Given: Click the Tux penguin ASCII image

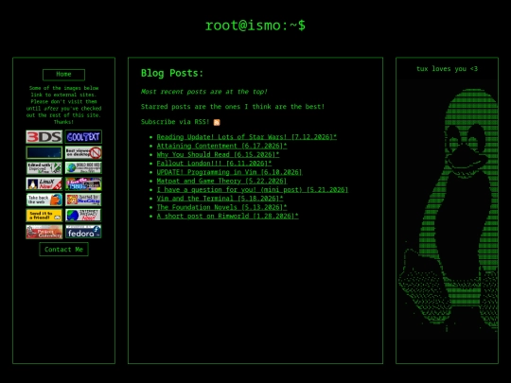Looking at the screenshot, I should pyautogui.click(x=447, y=210).
